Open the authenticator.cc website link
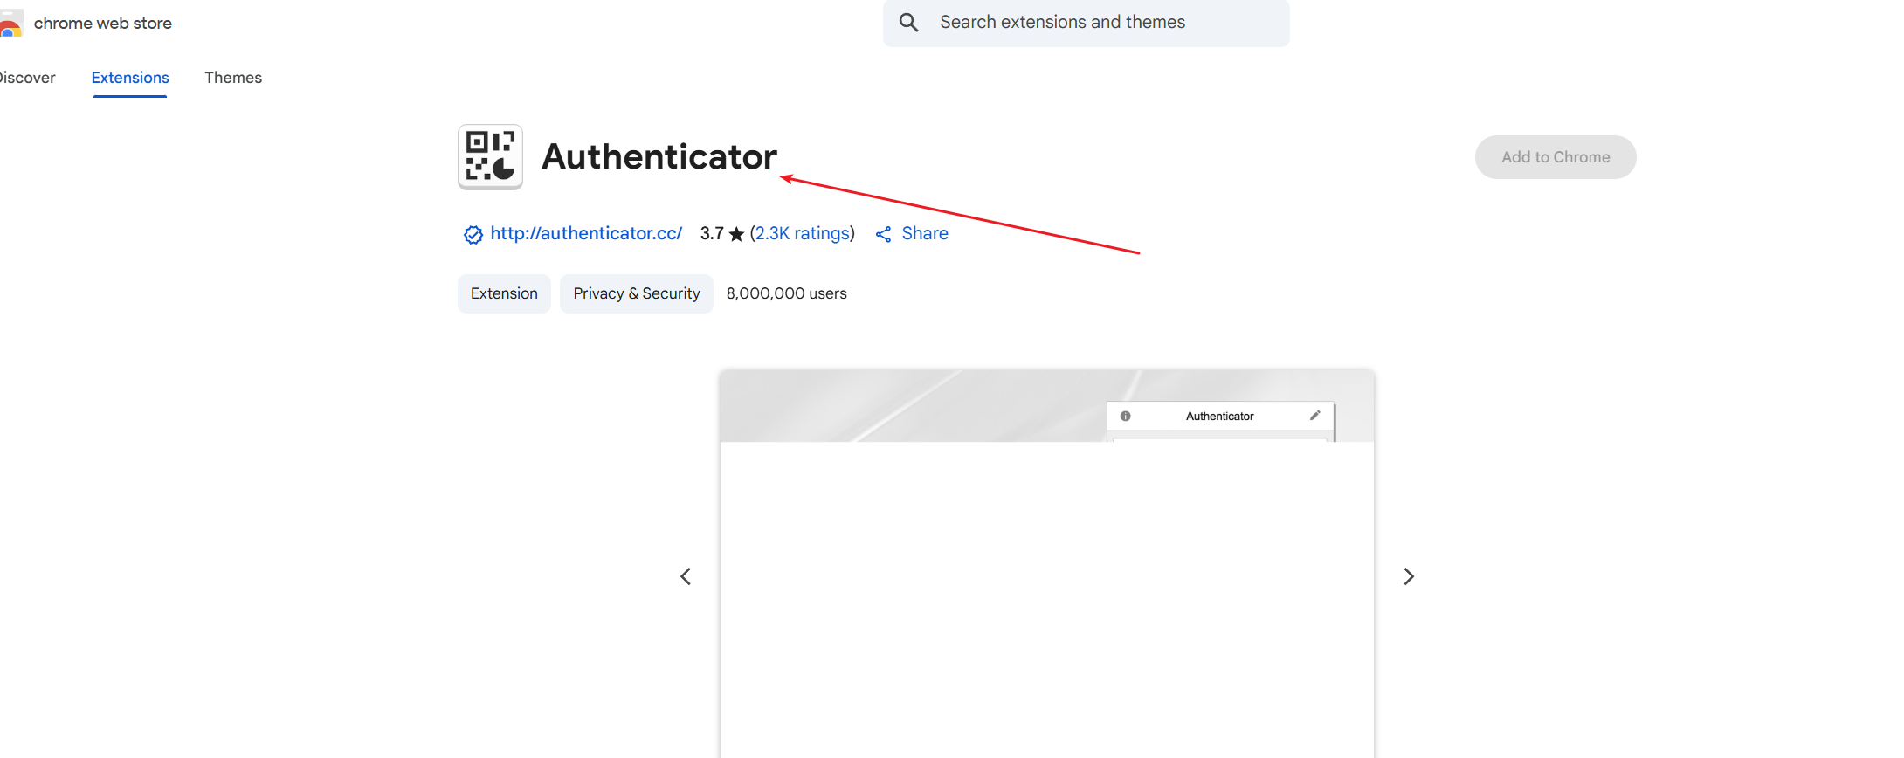The width and height of the screenshot is (1904, 758). (585, 233)
